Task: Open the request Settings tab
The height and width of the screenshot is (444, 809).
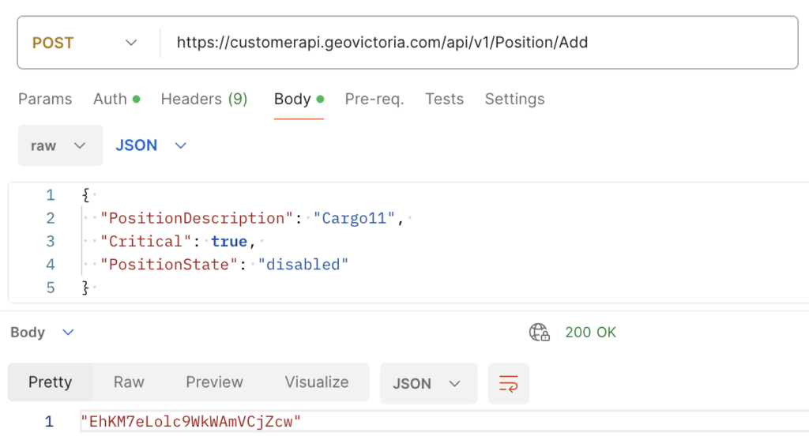Action: (514, 99)
